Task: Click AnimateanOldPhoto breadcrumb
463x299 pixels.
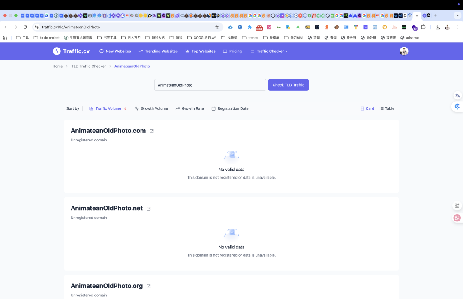Action: 132,66
